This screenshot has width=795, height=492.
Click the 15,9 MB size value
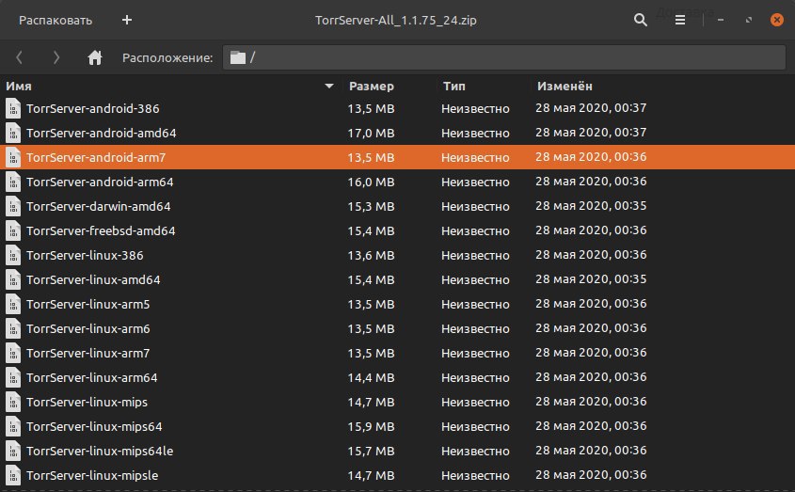click(371, 426)
